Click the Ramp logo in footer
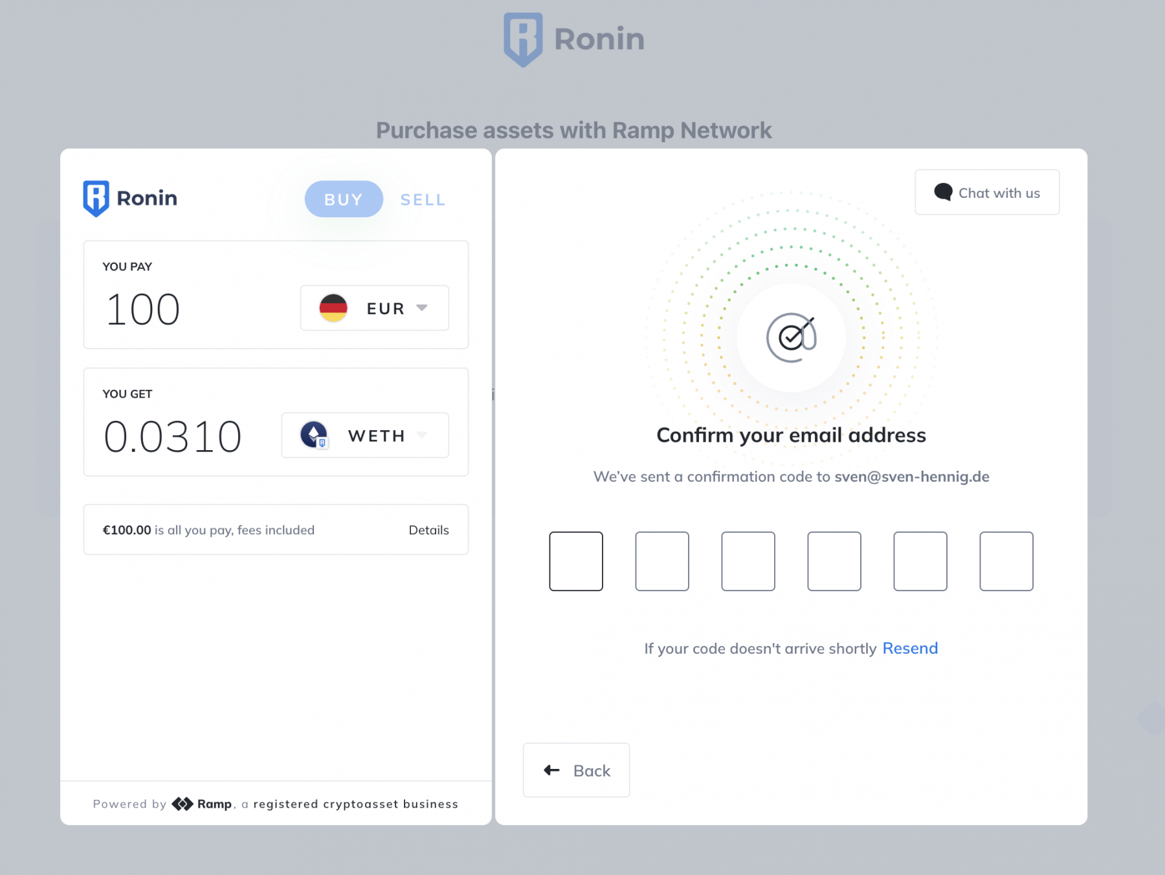Image resolution: width=1165 pixels, height=875 pixels. (x=202, y=804)
